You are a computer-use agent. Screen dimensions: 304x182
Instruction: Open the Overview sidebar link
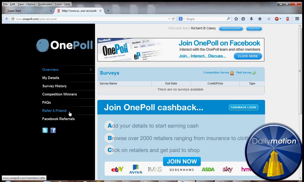pyautogui.click(x=50, y=70)
